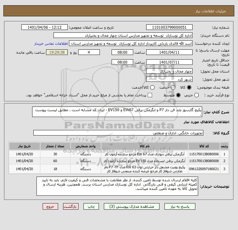
Task: Toggle the اسناد خزانه اسلامی payment checkbox
Action: click(x=150, y=95)
